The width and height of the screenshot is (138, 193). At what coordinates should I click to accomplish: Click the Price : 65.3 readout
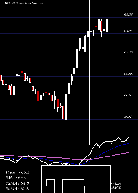point(17,172)
